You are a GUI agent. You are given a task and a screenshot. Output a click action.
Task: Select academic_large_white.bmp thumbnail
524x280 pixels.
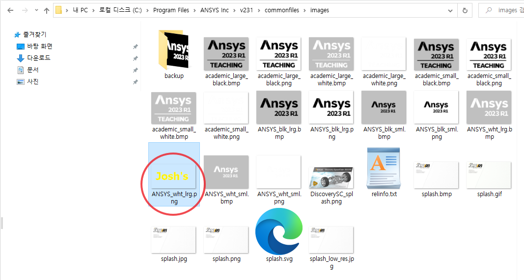point(331,54)
